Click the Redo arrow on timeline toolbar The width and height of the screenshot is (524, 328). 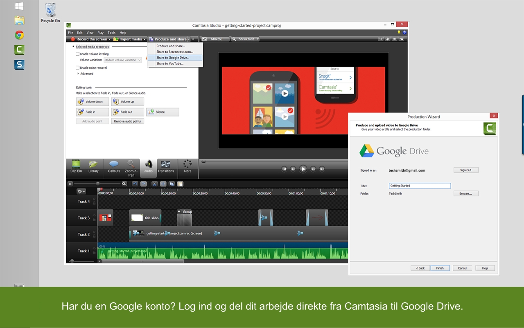143,184
